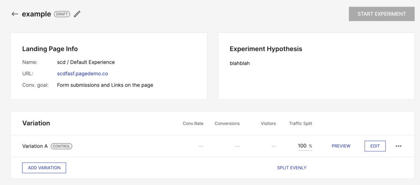
Task: Click the traffic split 100 input field
Action: [x=305, y=146]
